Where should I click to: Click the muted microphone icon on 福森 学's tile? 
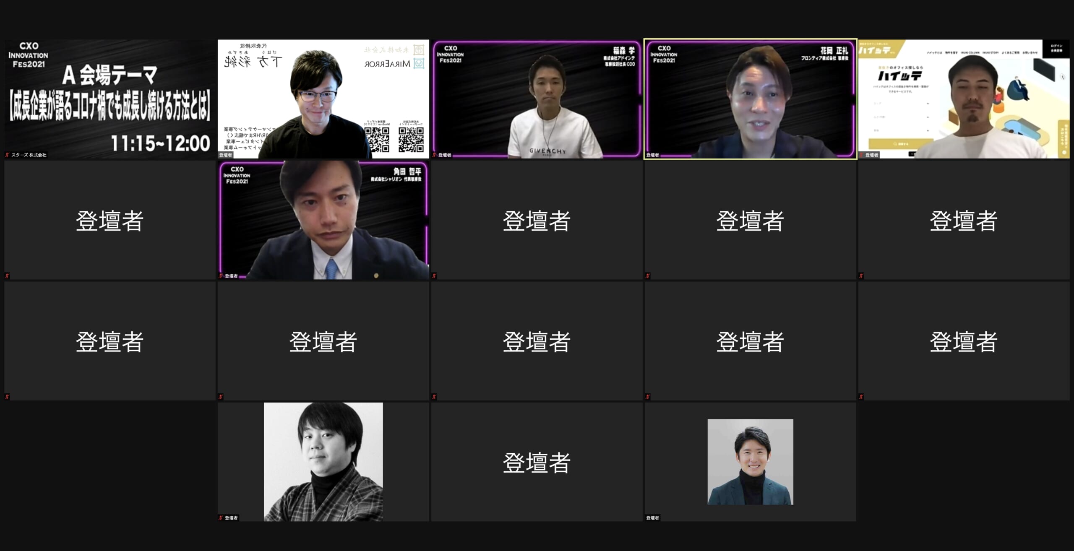(x=434, y=155)
